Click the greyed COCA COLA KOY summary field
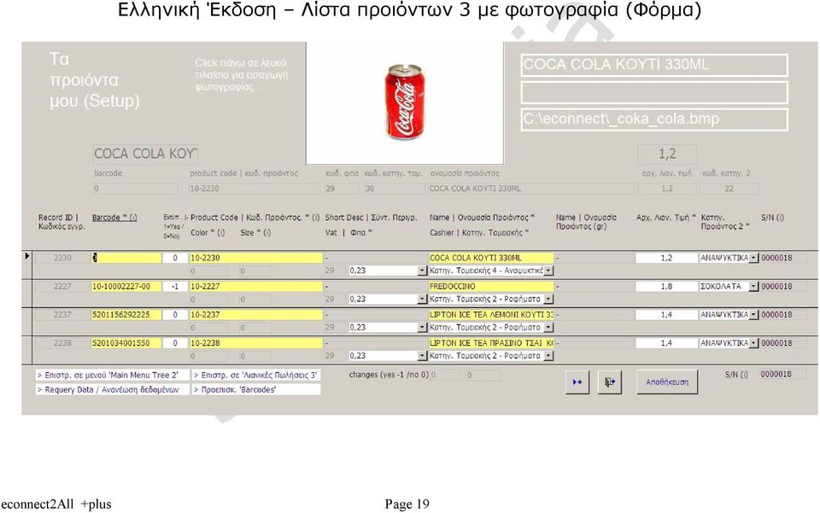 pyautogui.click(x=145, y=154)
